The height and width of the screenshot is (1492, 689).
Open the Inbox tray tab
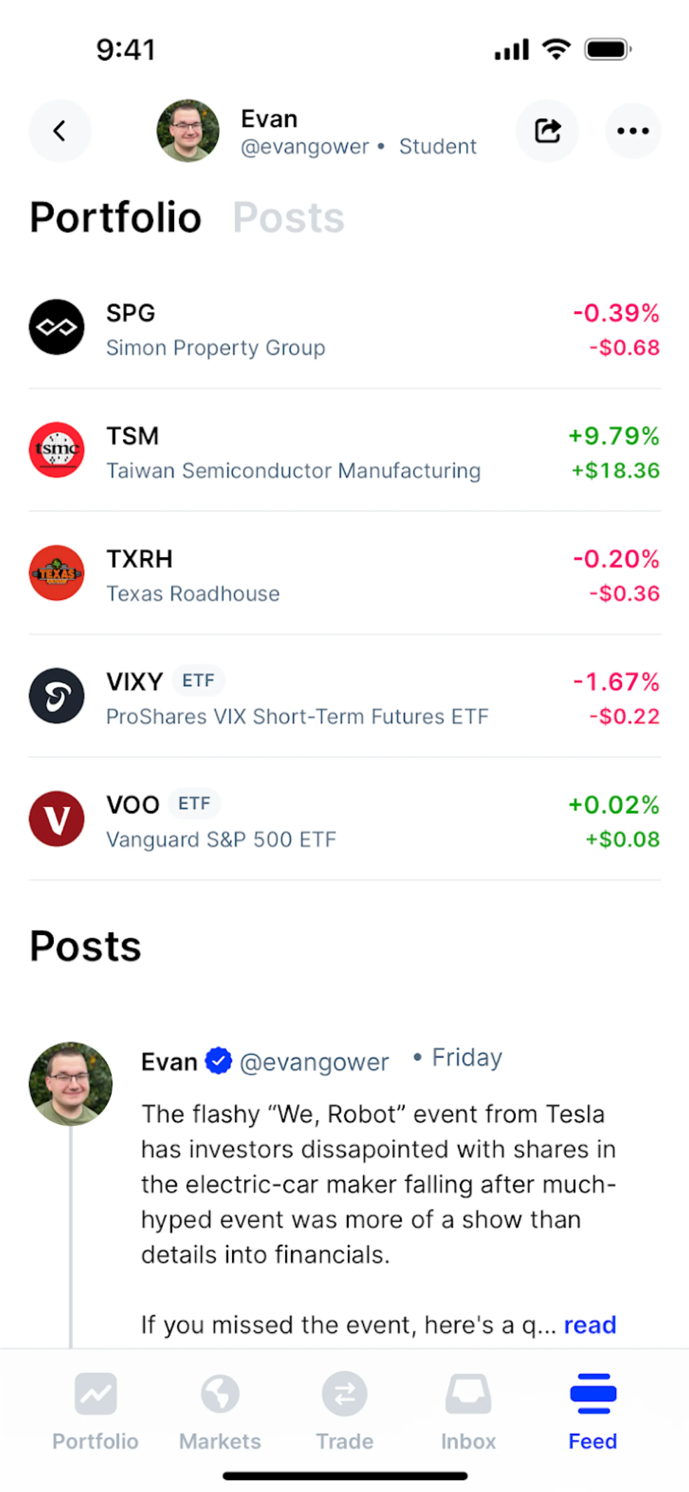pyautogui.click(x=469, y=1411)
